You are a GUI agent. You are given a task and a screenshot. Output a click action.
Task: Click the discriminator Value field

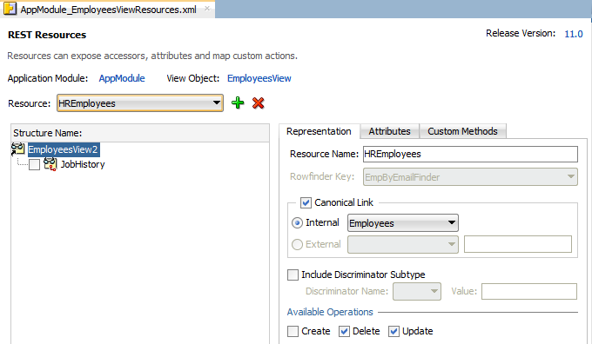[x=529, y=291]
